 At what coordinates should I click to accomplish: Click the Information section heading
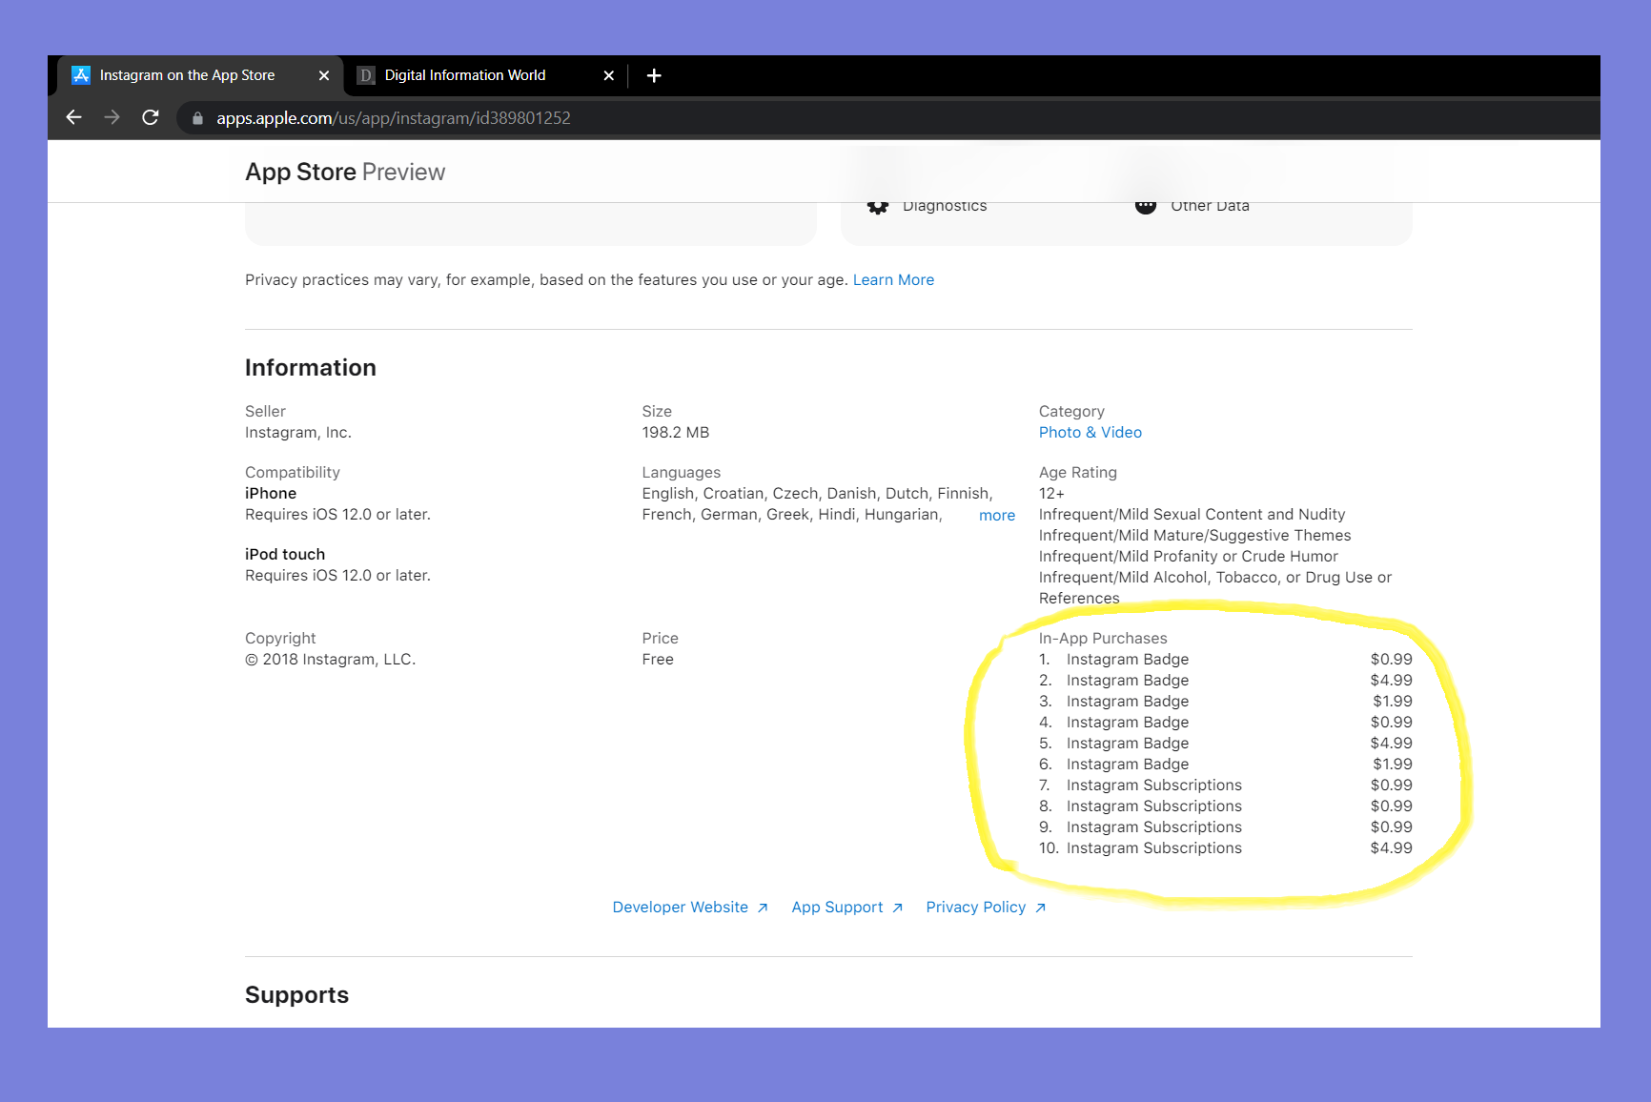(311, 368)
